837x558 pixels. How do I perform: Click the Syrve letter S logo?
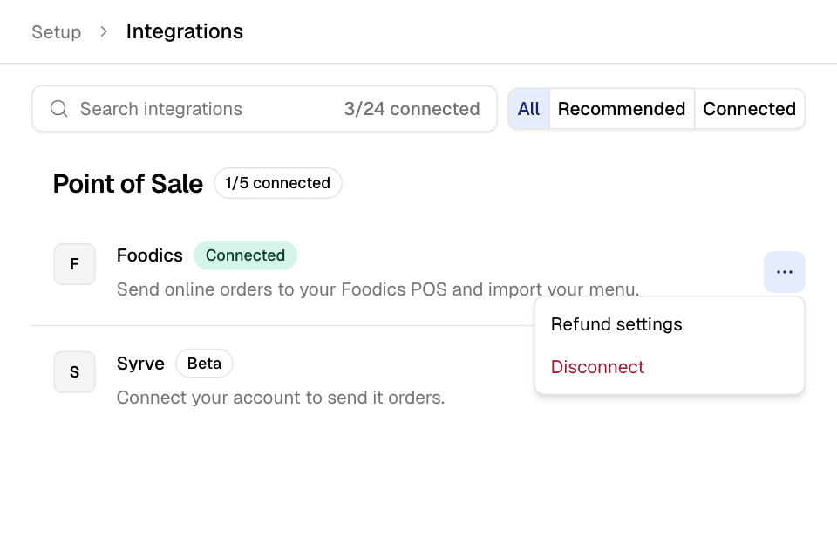coord(75,372)
